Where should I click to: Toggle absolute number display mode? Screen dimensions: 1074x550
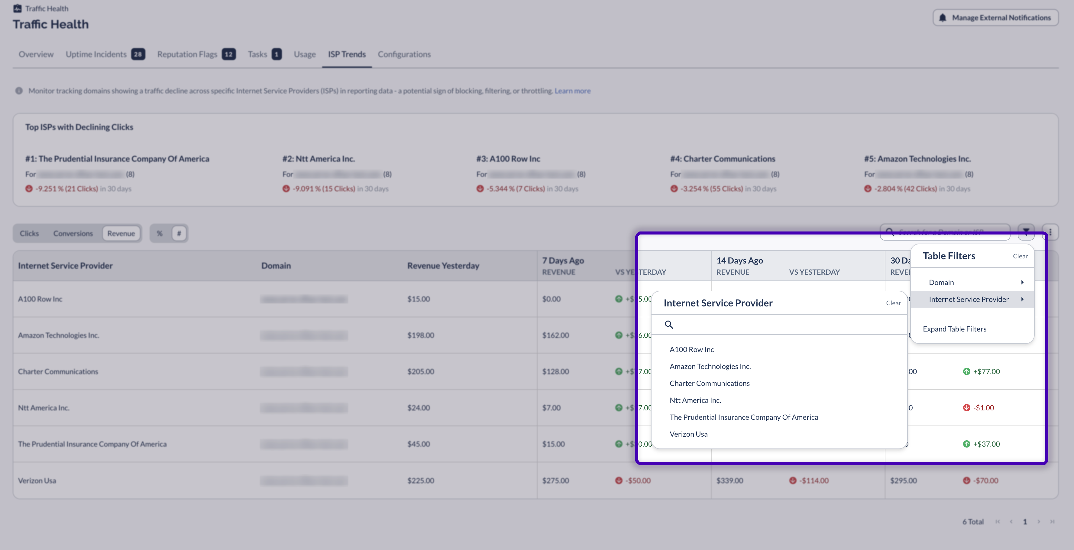click(179, 233)
